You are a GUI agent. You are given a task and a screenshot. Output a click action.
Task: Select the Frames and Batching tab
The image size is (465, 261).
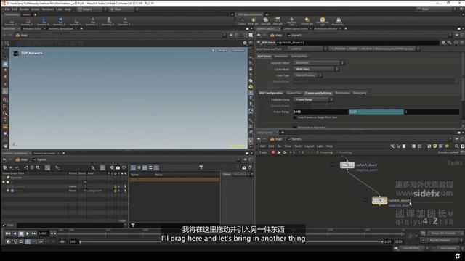[x=318, y=93]
